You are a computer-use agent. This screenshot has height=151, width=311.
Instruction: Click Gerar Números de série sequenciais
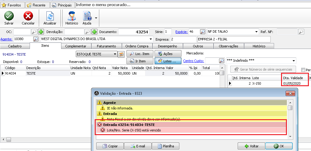(x=263, y=69)
